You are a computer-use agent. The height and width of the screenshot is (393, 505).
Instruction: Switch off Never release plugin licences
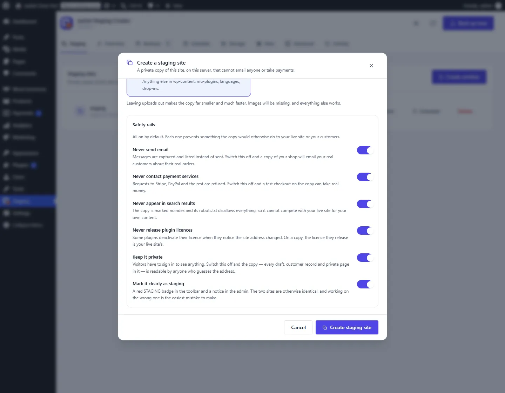pyautogui.click(x=365, y=231)
